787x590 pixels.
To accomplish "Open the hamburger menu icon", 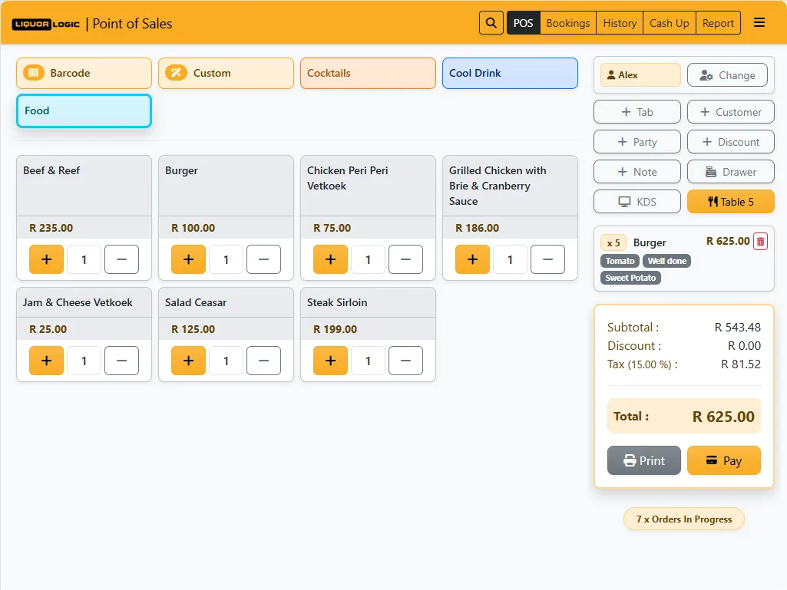I will tap(759, 22).
